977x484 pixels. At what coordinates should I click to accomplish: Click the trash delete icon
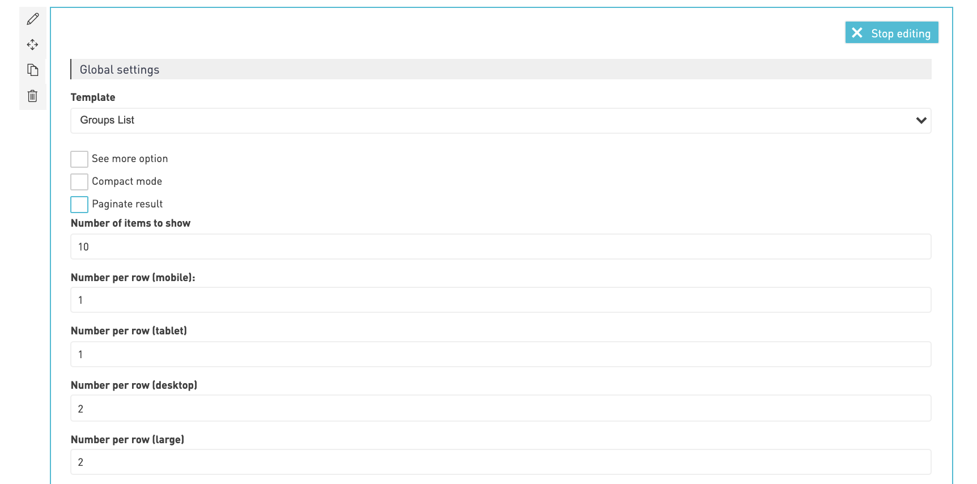tap(33, 96)
